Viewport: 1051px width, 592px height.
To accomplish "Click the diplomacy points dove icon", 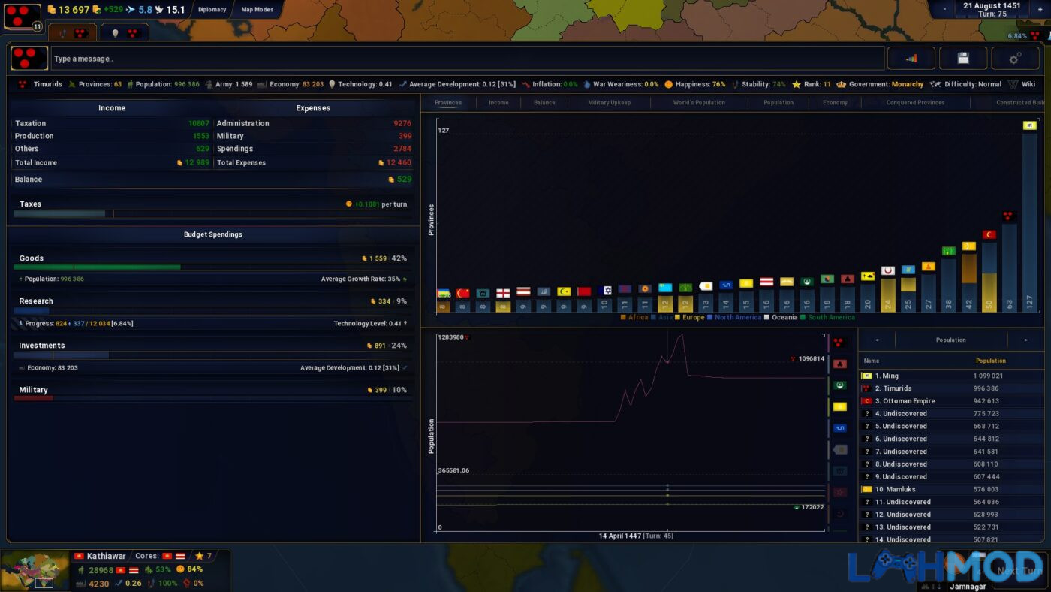I will [x=160, y=10].
